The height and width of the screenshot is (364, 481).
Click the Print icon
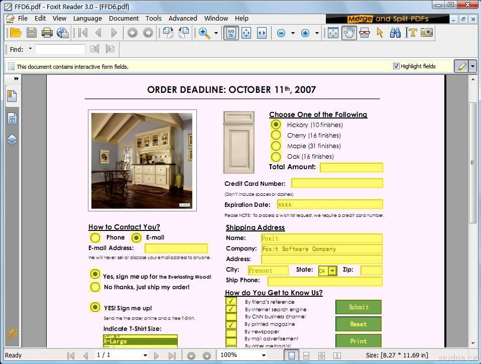[x=47, y=33]
